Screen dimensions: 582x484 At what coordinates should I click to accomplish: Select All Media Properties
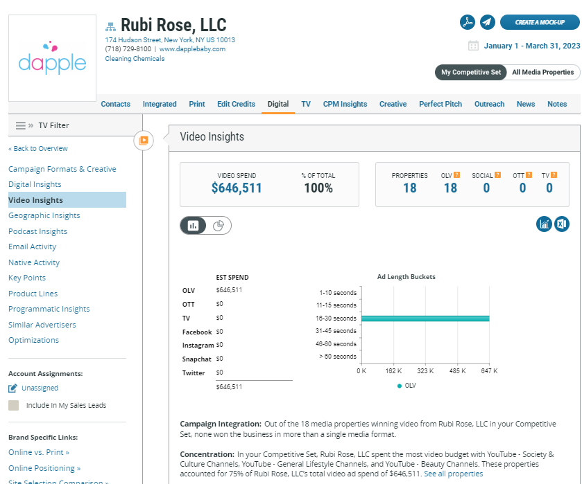(542, 72)
